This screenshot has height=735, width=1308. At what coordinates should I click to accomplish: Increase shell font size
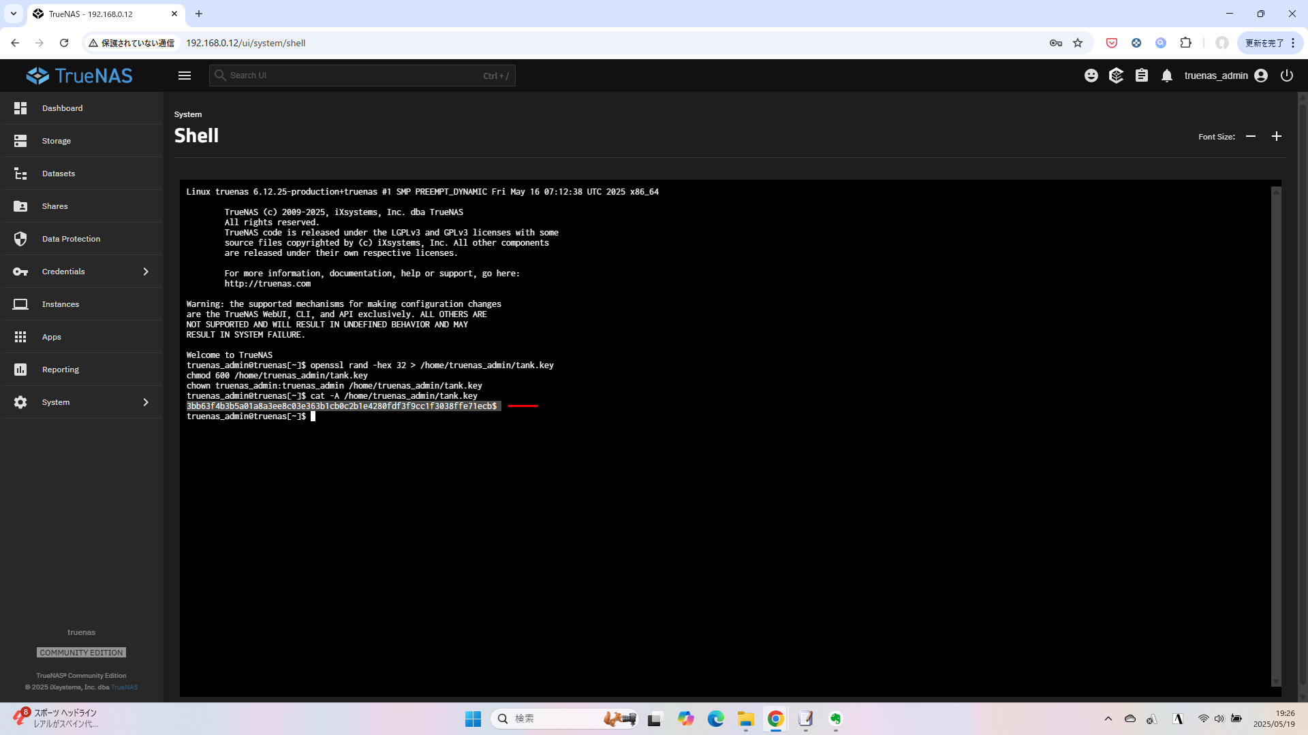click(x=1277, y=137)
